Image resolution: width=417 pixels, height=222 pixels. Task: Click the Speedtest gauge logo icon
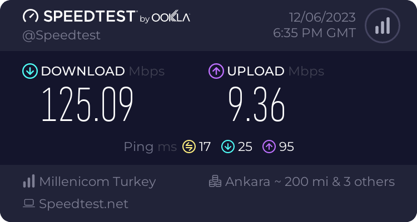coord(31,16)
